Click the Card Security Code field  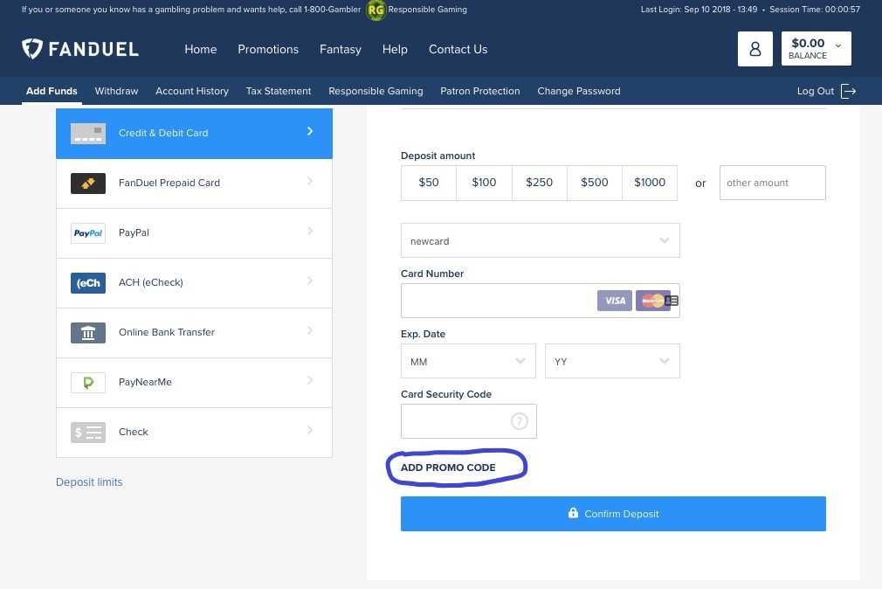click(469, 420)
